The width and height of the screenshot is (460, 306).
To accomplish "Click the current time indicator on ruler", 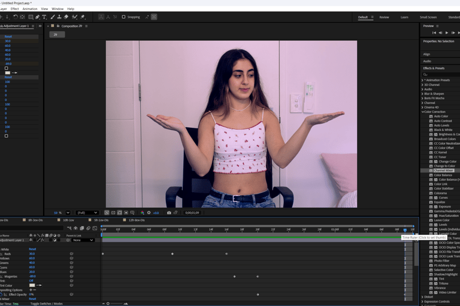I will point(405,230).
